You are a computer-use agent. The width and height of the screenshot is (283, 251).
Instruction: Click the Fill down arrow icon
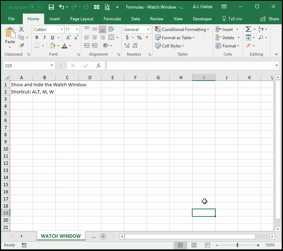(248, 37)
